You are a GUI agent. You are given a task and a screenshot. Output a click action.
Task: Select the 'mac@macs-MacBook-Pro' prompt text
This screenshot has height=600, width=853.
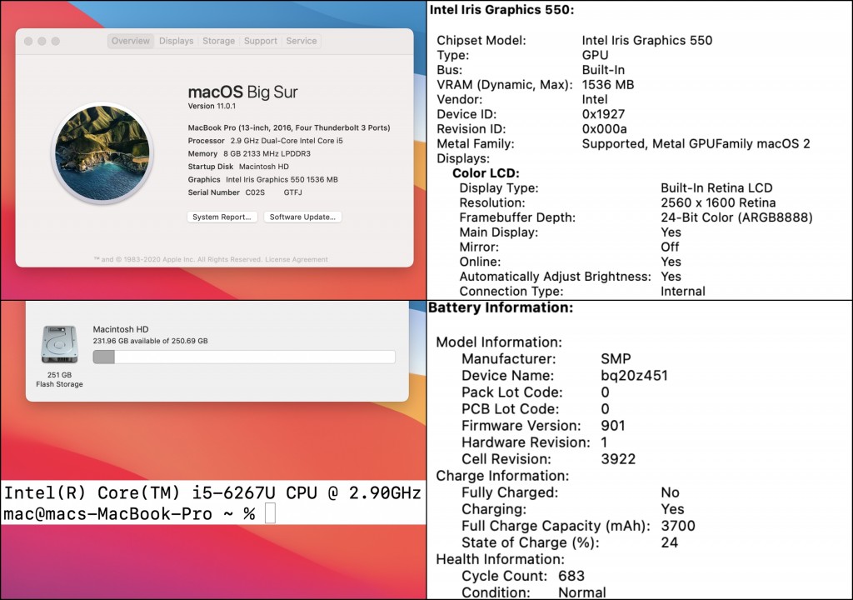[107, 514]
